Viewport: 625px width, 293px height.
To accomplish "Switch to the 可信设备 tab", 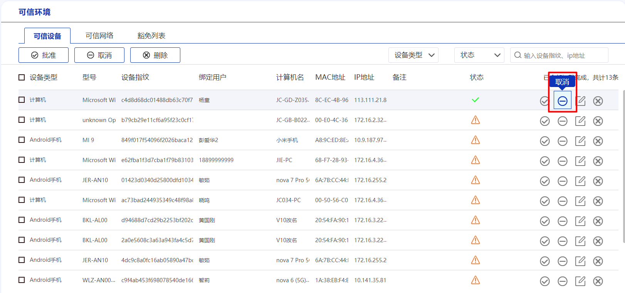I will click(47, 36).
